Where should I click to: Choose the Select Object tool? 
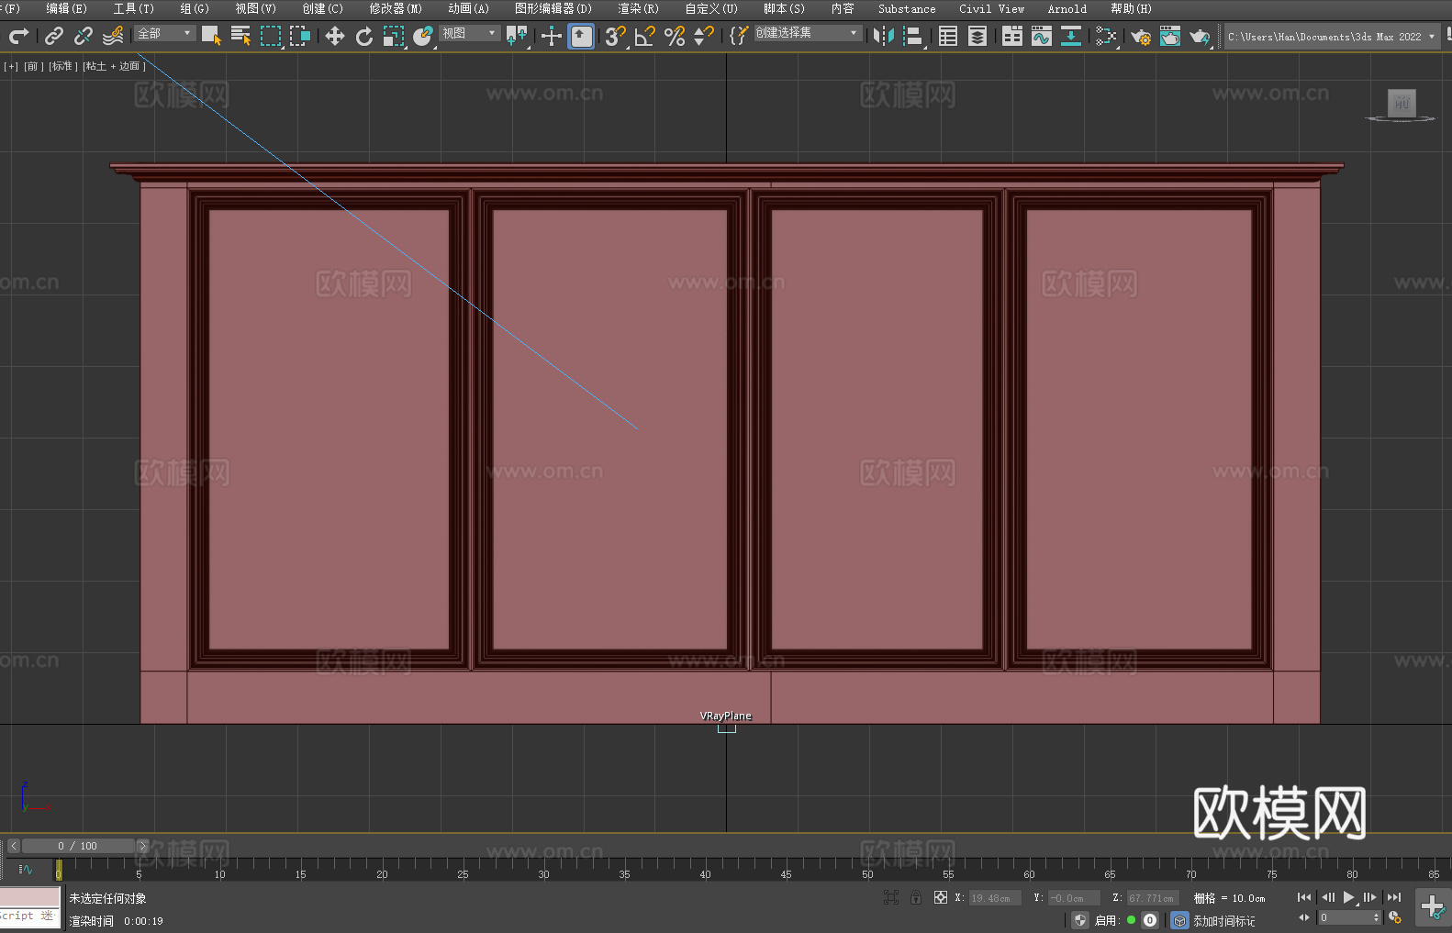click(x=211, y=36)
